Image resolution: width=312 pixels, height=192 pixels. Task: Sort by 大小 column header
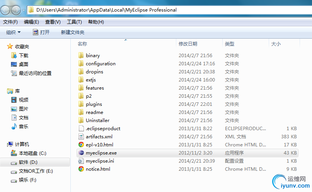click(276, 44)
